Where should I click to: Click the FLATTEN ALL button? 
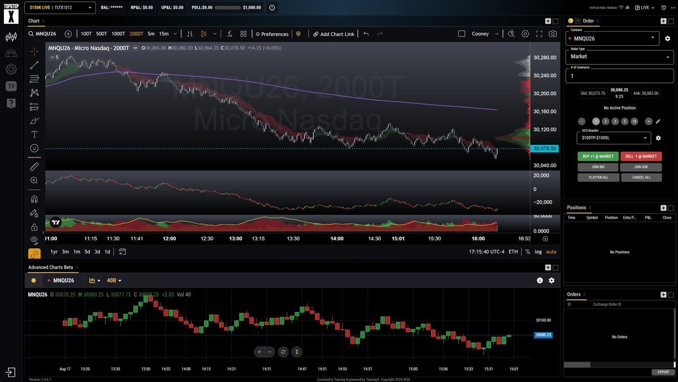[598, 177]
